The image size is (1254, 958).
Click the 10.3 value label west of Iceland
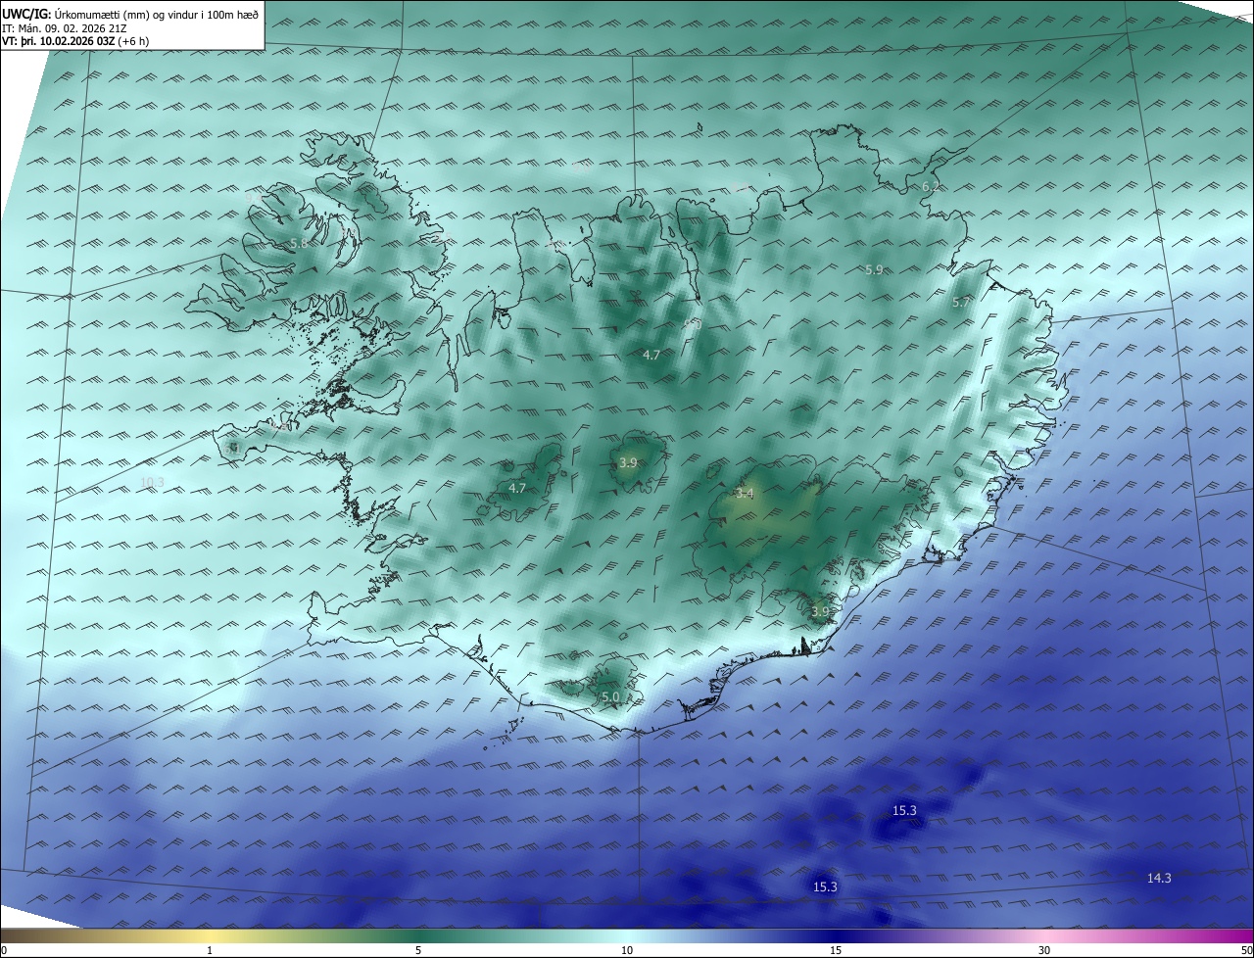pyautogui.click(x=152, y=482)
